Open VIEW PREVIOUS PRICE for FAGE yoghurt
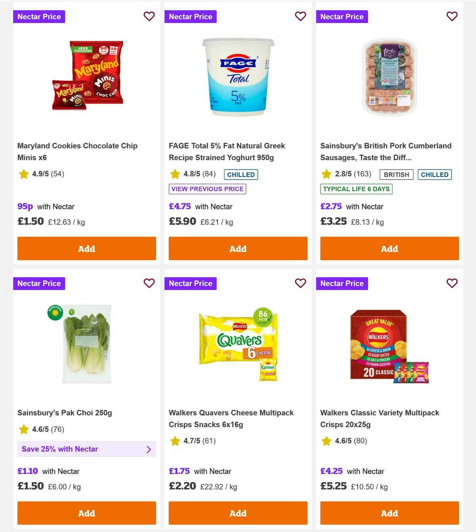The width and height of the screenshot is (476, 532). click(x=207, y=189)
